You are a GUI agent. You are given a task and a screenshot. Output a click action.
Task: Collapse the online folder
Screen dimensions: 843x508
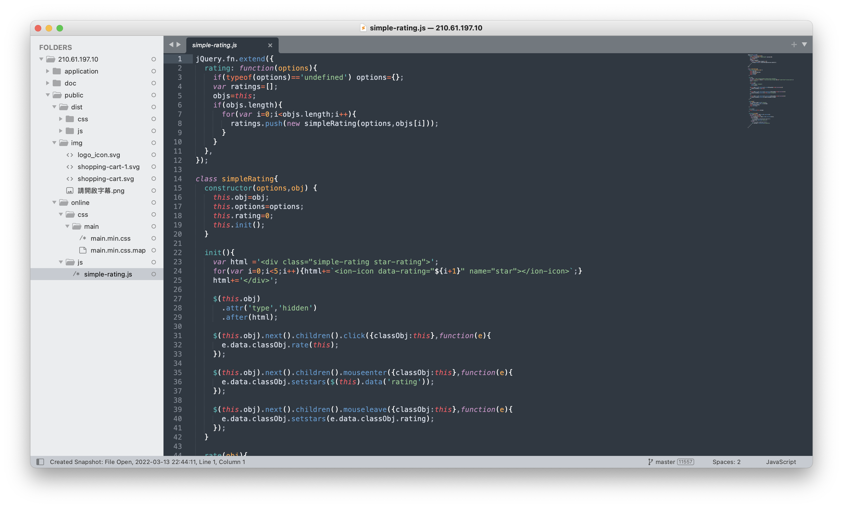(x=54, y=202)
